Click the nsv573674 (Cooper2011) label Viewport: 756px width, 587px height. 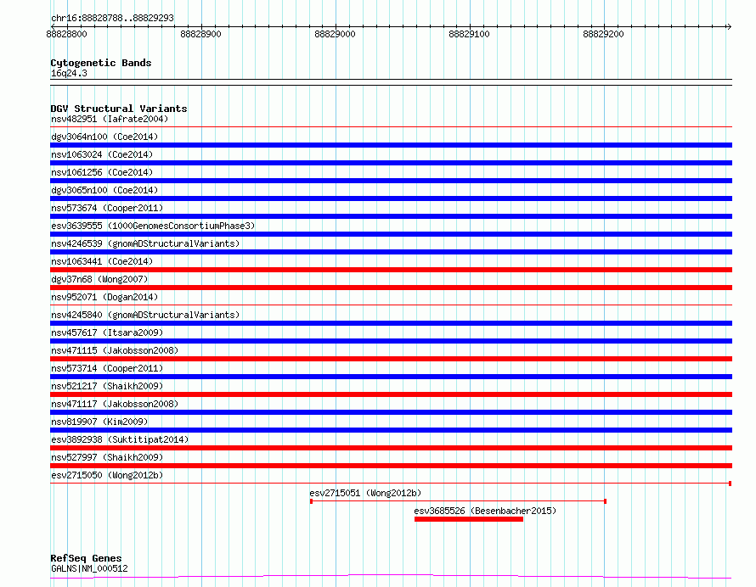click(x=107, y=208)
